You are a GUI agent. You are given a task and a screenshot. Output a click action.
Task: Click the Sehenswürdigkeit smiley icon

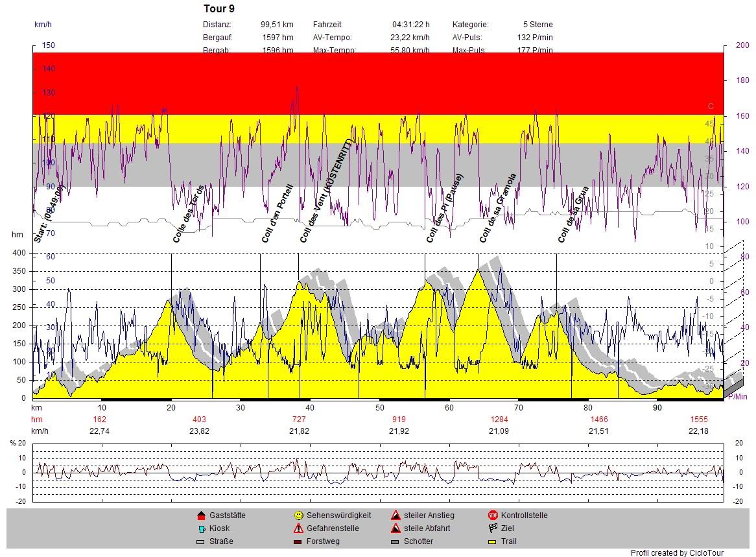tap(298, 516)
